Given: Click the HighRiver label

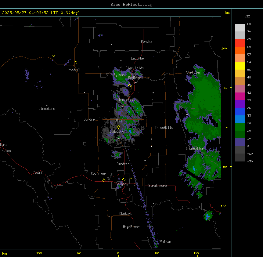Looking at the screenshot, I should point(131,227).
